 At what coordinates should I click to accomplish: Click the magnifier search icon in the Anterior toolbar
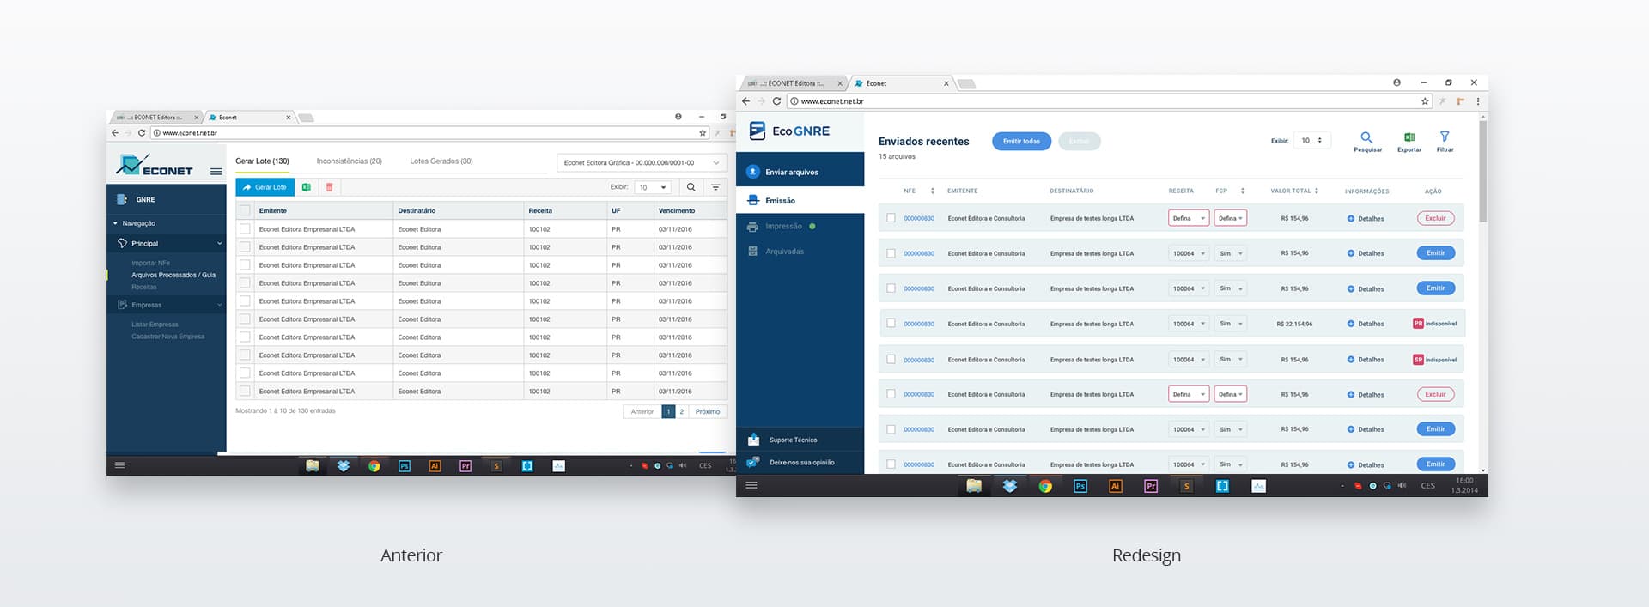point(691,187)
